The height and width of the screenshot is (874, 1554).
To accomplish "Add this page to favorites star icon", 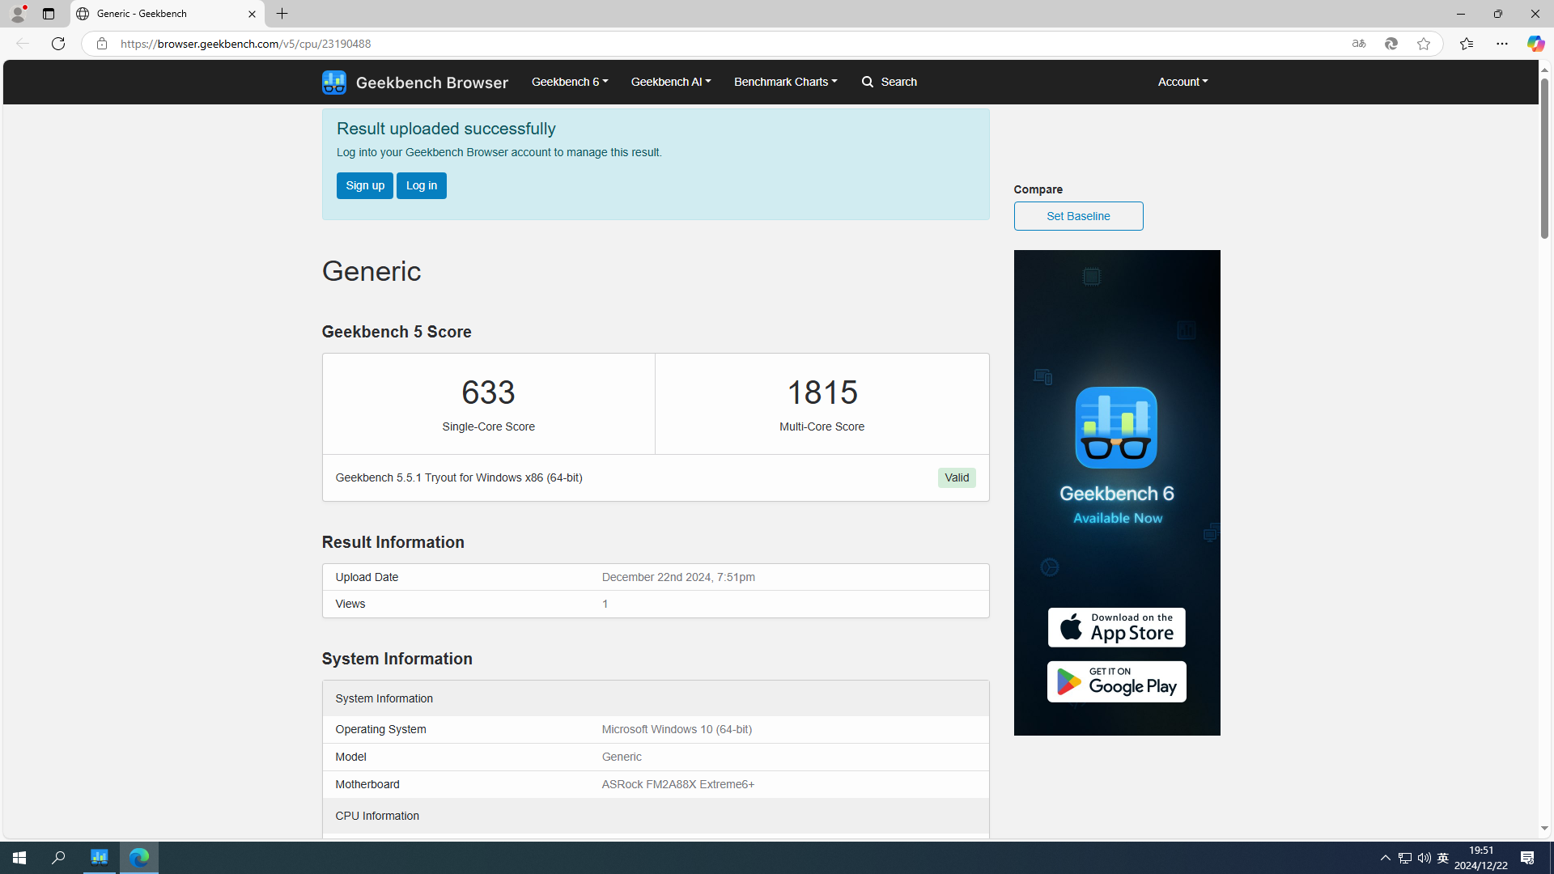I will [1424, 44].
